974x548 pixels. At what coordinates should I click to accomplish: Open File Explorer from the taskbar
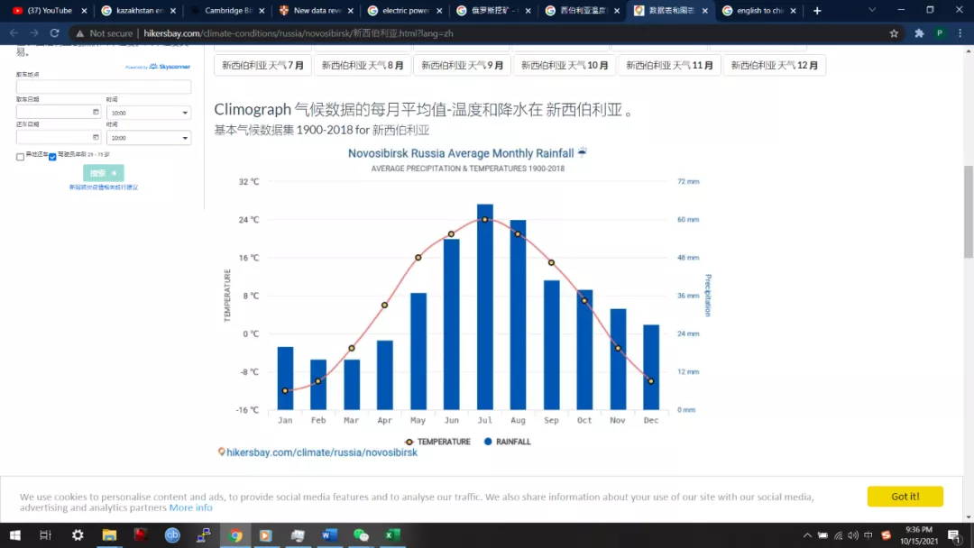[109, 535]
